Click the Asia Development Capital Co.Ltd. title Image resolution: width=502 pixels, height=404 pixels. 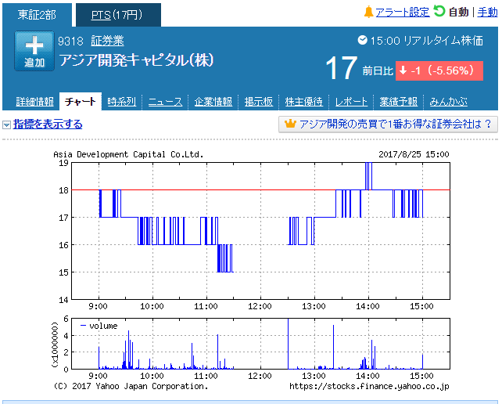click(x=128, y=154)
